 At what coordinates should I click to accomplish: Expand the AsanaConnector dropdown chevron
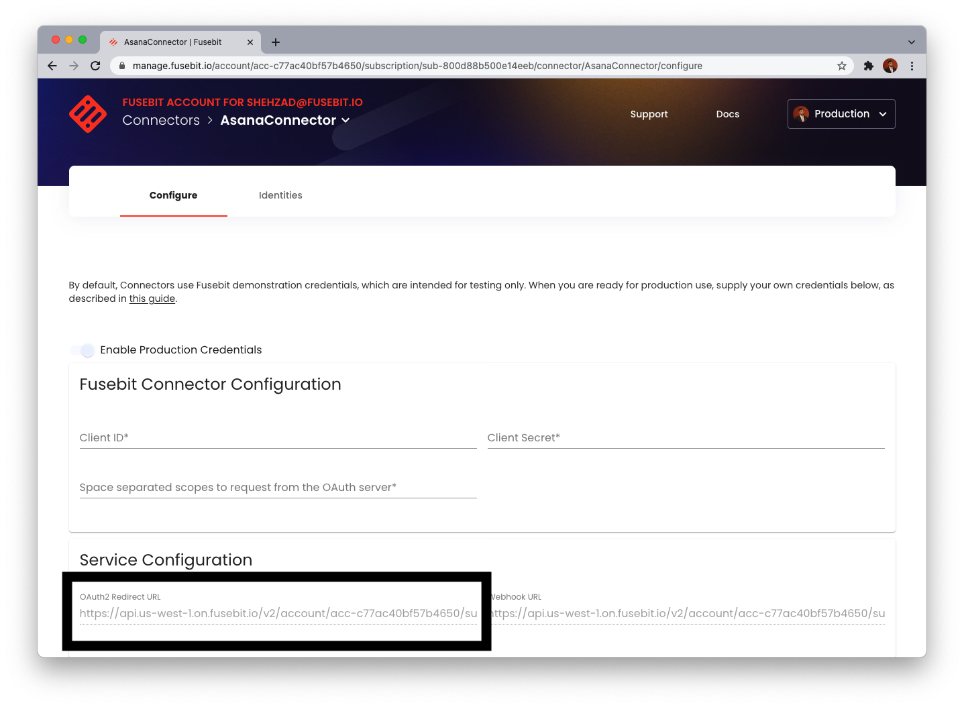pos(345,121)
